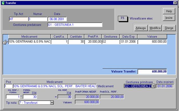Click the Iesire exit button

pyautogui.click(x=169, y=18)
